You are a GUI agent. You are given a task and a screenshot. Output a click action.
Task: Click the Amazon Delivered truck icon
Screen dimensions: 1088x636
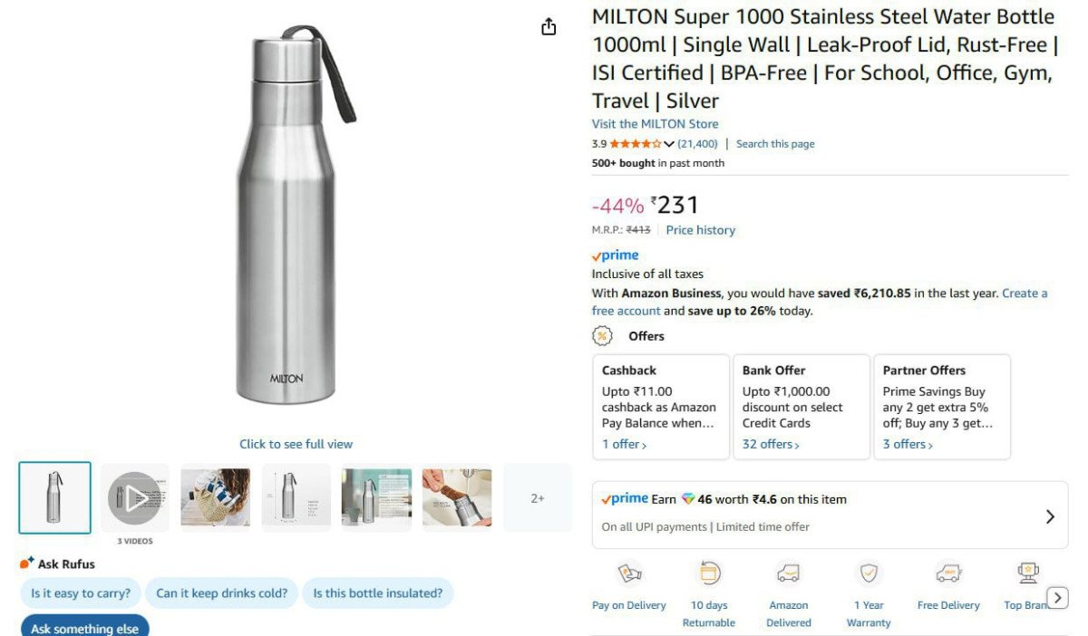[788, 573]
